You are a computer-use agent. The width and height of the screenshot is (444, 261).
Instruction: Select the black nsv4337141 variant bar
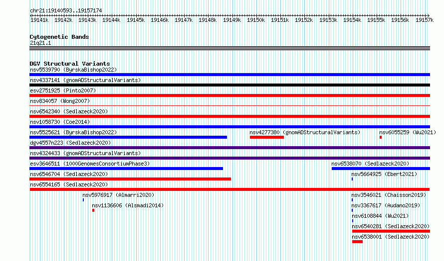click(x=229, y=85)
